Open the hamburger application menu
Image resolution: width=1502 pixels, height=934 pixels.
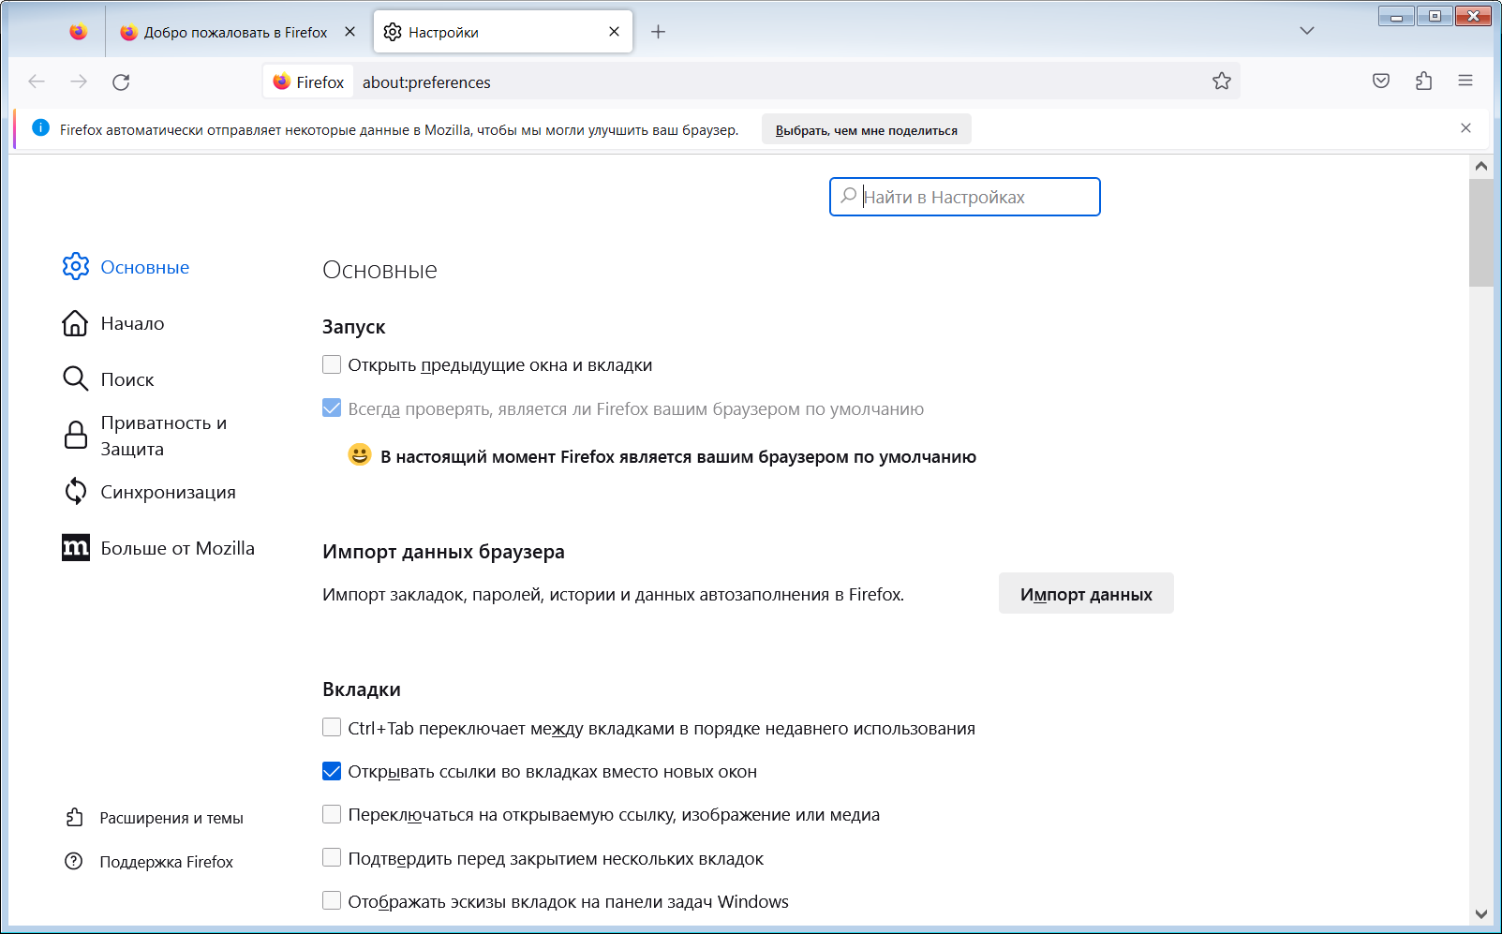click(1465, 82)
